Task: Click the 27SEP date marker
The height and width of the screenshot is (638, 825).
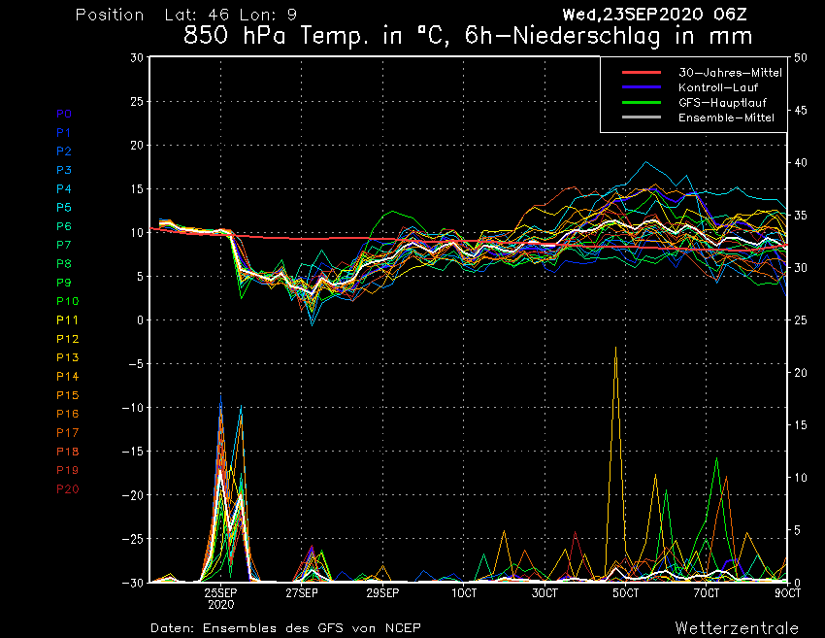Action: tap(302, 592)
